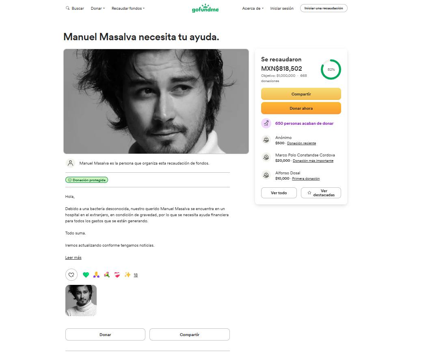Click the orange Donar ahora button
The image size is (426, 358).
pyautogui.click(x=301, y=108)
